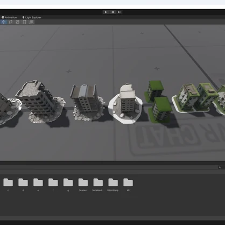Click the project search magnifier icon

pyautogui.click(x=220, y=167)
